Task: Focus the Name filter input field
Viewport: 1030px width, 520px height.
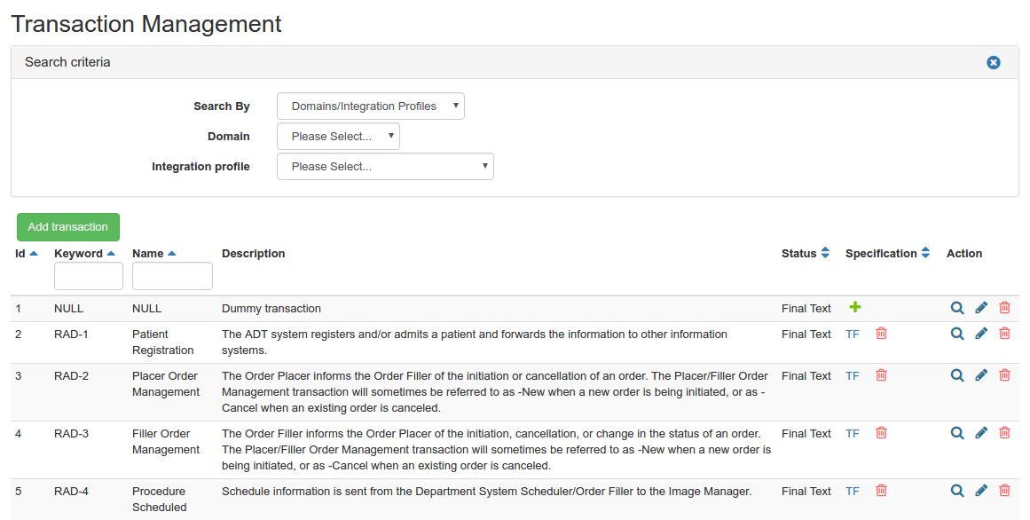Action: point(172,276)
